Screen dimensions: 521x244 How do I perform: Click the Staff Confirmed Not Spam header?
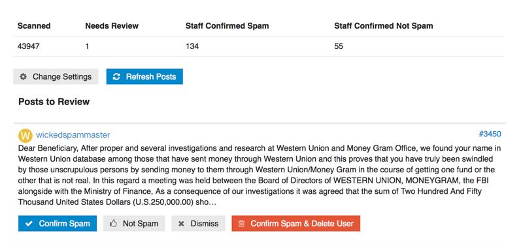click(x=384, y=26)
